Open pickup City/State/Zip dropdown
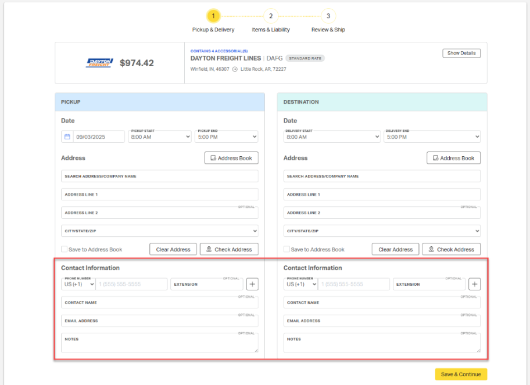The image size is (530, 385). click(159, 231)
